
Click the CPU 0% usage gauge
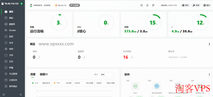click(106, 23)
